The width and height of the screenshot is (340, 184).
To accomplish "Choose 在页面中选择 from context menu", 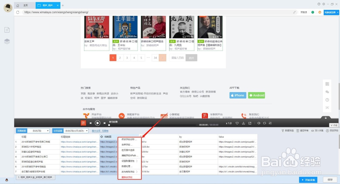I will coord(130,150).
